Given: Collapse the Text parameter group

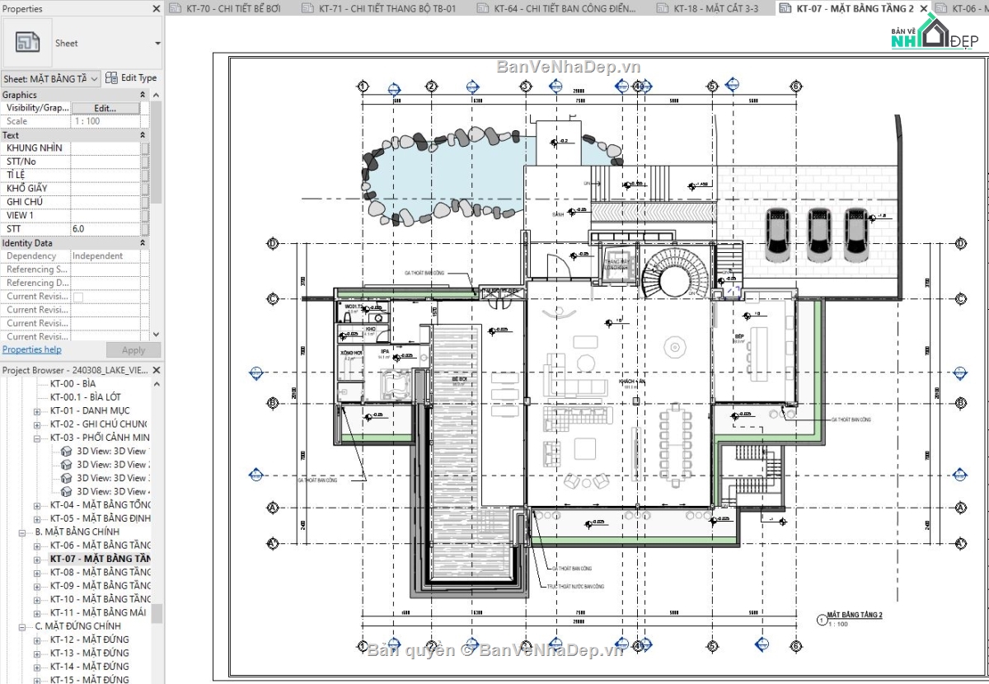Looking at the screenshot, I should point(143,135).
